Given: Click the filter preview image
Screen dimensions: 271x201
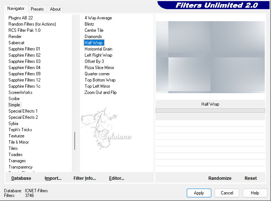Looking at the screenshot, I should click(x=210, y=57).
